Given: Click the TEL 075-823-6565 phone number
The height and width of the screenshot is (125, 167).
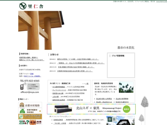Looking at the screenshot, I should [30, 81].
